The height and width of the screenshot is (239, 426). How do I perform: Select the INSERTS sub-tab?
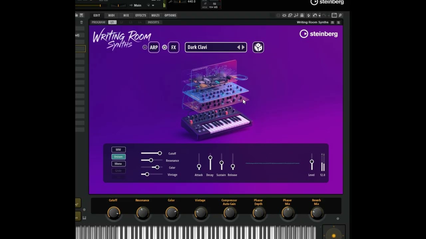153,22
